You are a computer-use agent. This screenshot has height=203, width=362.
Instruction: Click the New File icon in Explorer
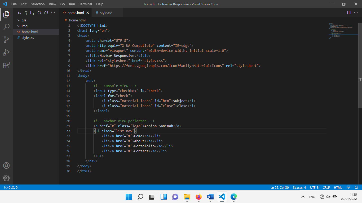[x=25, y=13]
